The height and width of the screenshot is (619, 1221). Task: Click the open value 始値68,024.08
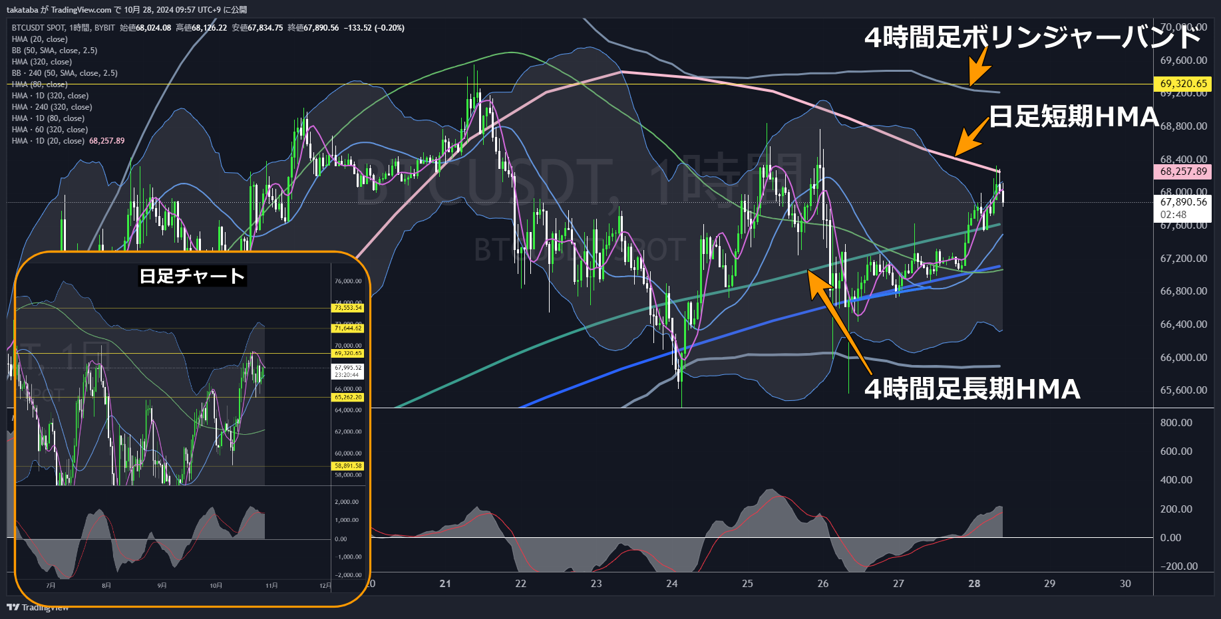coord(145,28)
